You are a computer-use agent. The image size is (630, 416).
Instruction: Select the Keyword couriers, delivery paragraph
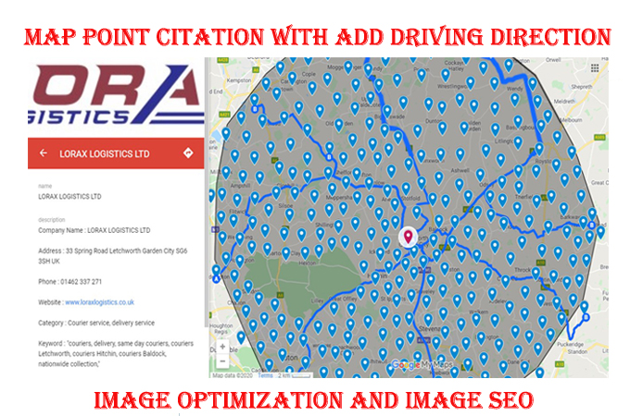click(x=116, y=353)
